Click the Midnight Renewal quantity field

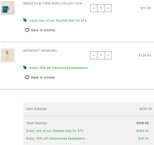[101, 55]
